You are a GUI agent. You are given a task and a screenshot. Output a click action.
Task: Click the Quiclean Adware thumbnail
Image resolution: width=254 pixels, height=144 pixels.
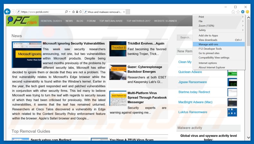(232, 73)
